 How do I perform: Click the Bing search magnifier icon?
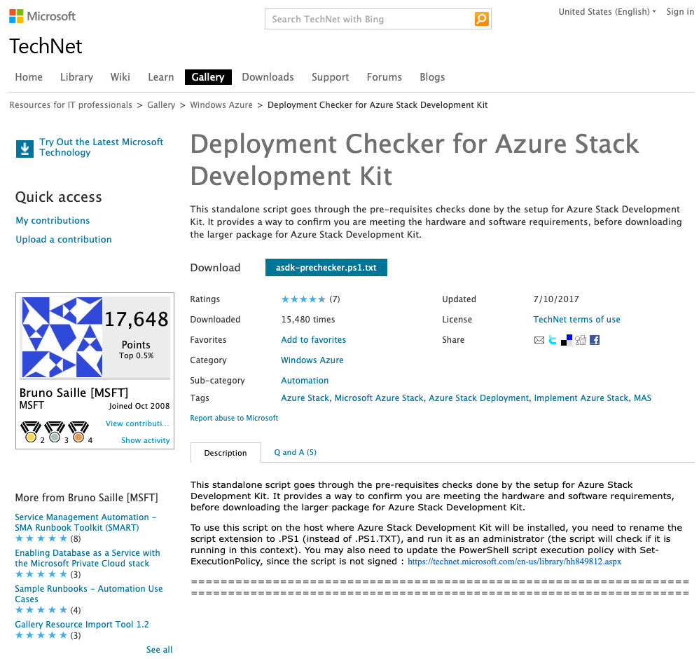pyautogui.click(x=481, y=19)
